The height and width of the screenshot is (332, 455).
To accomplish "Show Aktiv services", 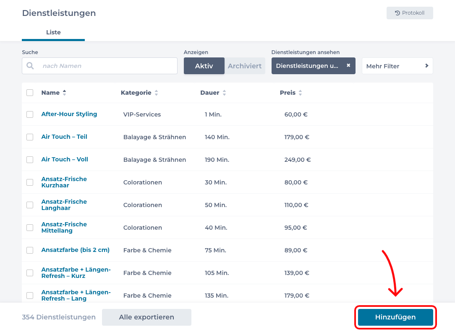I will (x=204, y=66).
